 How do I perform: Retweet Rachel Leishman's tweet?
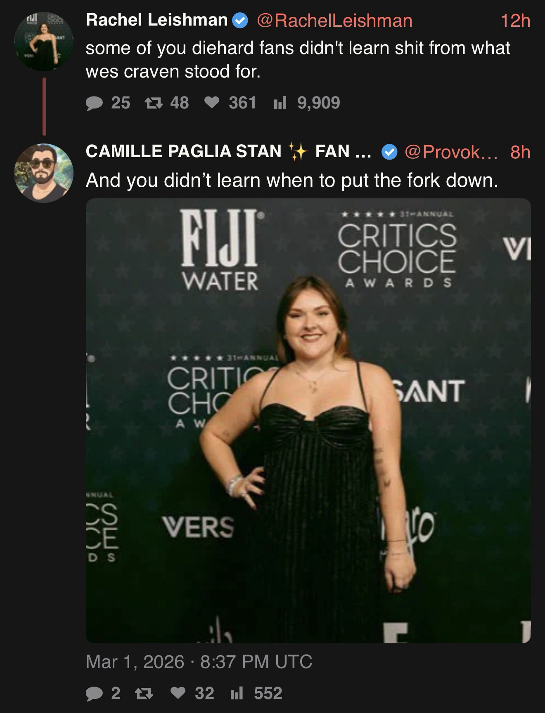(x=153, y=103)
